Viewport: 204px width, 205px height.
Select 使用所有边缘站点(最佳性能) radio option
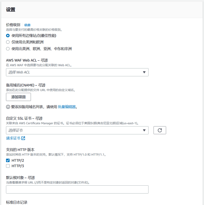tap(8, 35)
